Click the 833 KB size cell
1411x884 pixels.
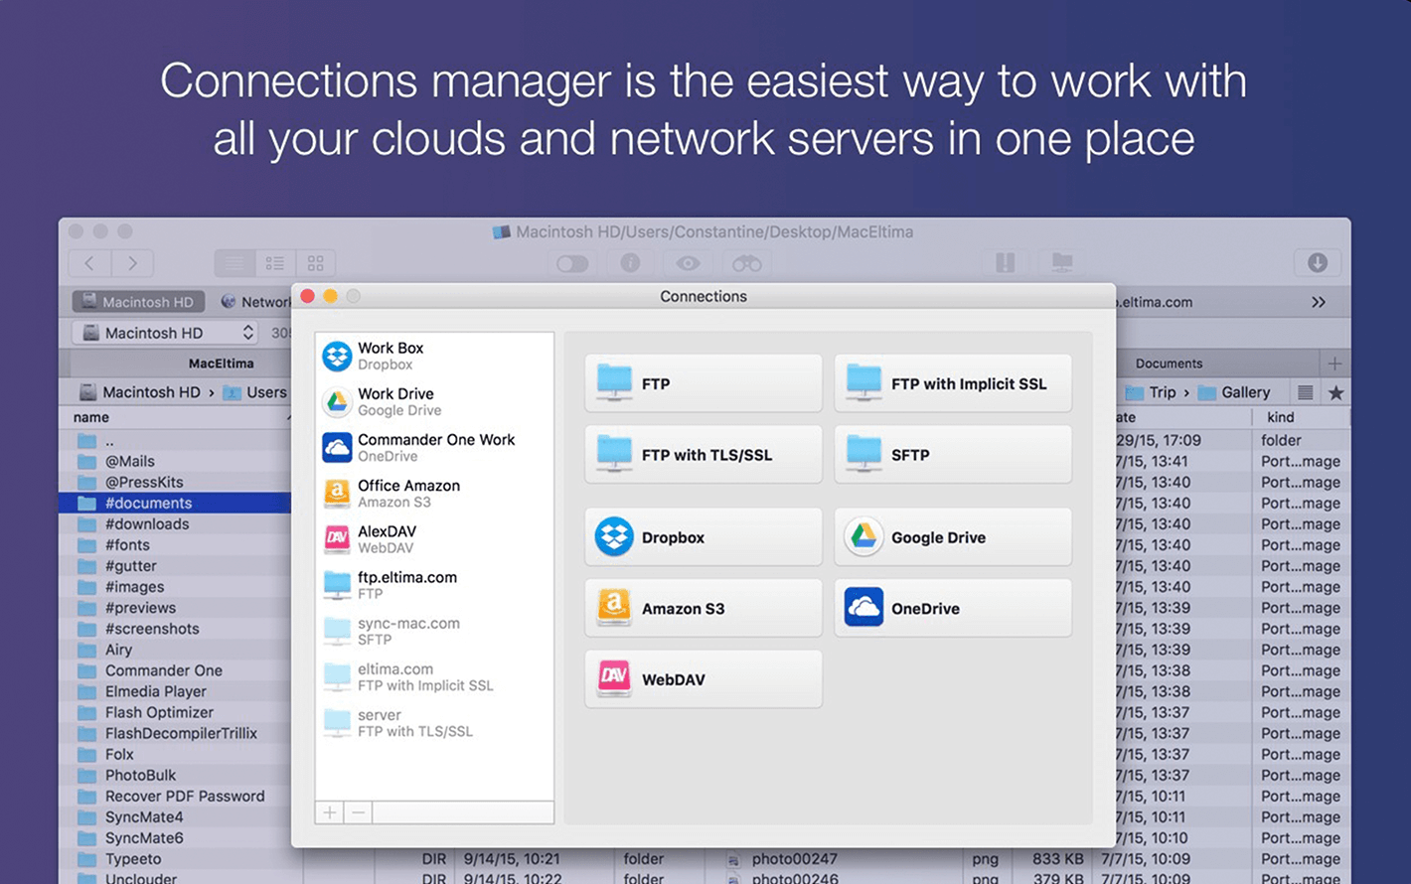click(1057, 859)
